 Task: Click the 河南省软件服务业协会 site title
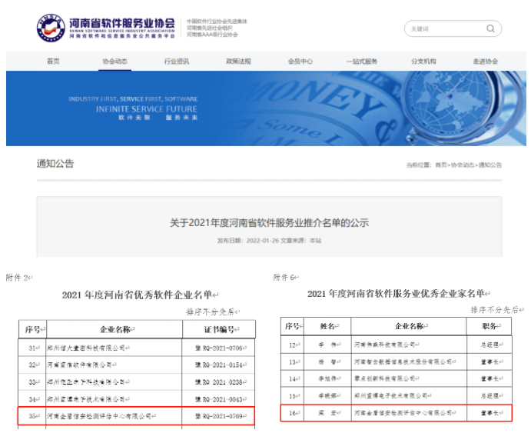pyautogui.click(x=122, y=23)
